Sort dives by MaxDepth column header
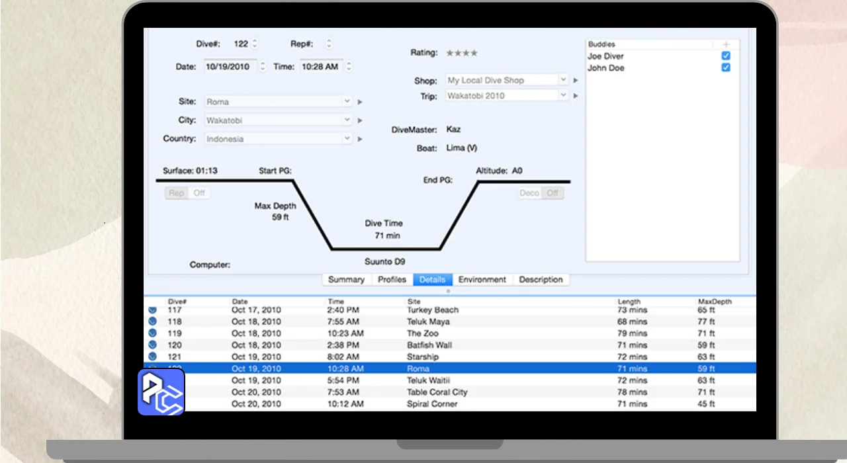The height and width of the screenshot is (463, 847). coord(715,302)
